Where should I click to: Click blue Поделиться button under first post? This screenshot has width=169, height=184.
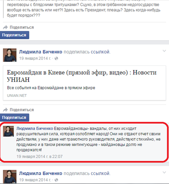(14, 35)
